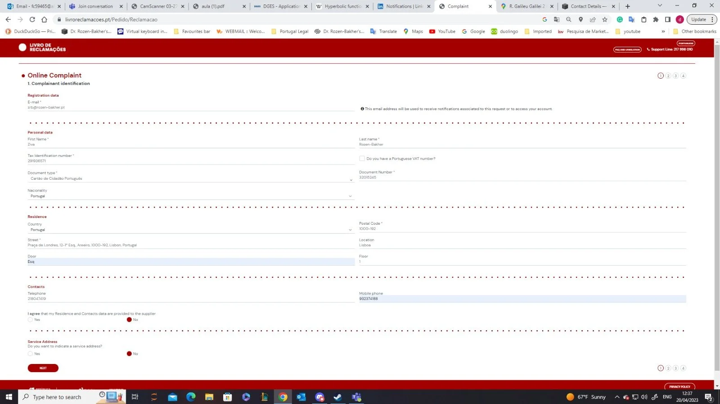Jump to step 2 in top step indicator

[x=668, y=76]
